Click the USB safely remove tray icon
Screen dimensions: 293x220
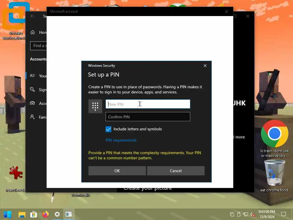(239, 214)
